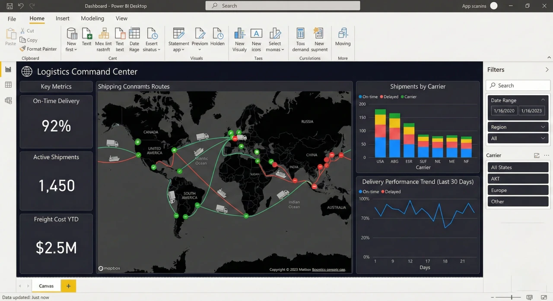553x301 pixels.
Task: Click the New icors text box icon
Action: pos(257,34)
